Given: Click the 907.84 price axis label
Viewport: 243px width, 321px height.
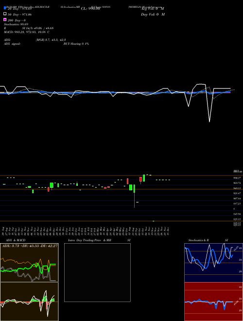Looking at the screenshot, I should tap(237, 198).
